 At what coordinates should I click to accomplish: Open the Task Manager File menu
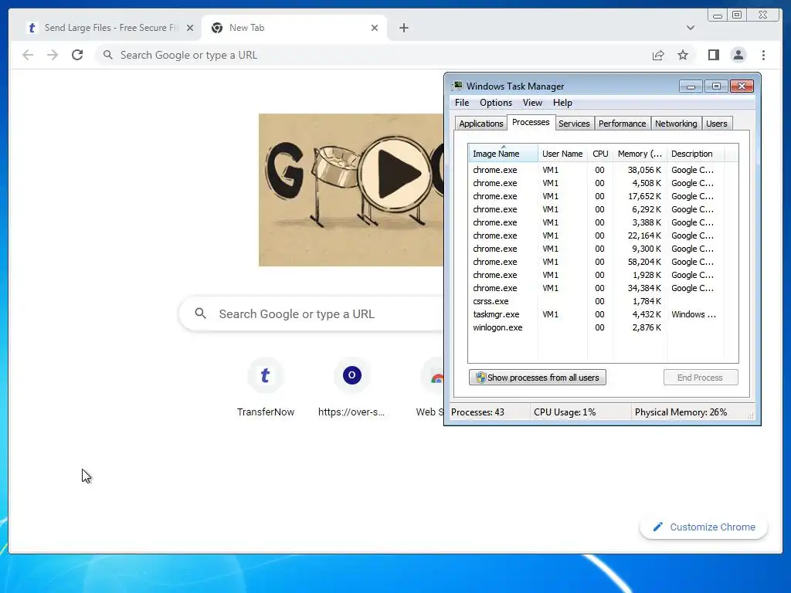pos(462,103)
